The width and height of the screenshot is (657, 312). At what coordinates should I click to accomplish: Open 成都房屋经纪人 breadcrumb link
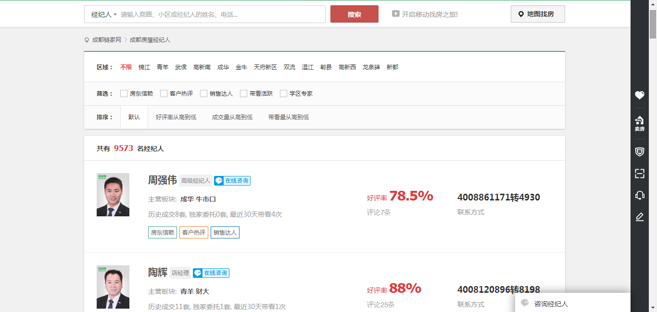tap(150, 40)
